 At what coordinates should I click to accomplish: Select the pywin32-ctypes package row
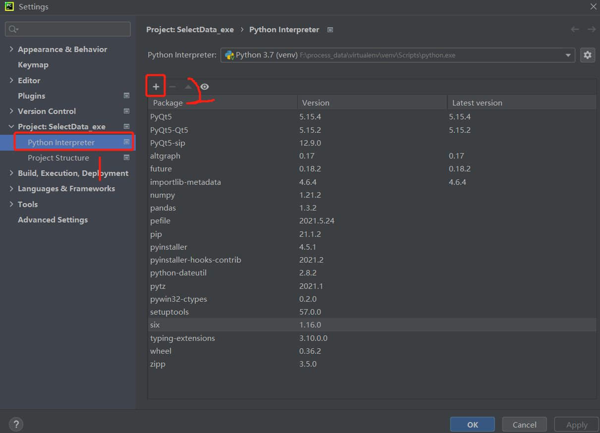(372, 299)
